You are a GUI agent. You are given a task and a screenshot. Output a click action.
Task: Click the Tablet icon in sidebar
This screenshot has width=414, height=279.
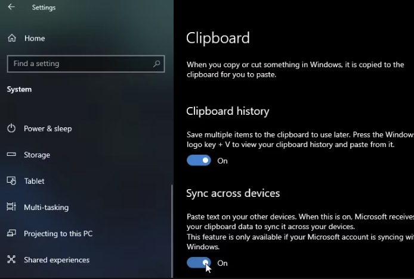[11, 181]
